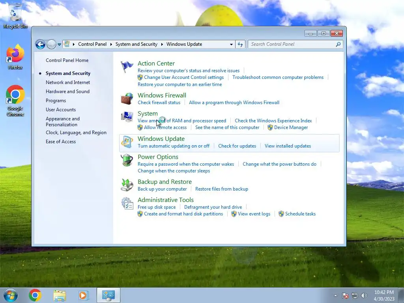Image resolution: width=404 pixels, height=303 pixels.
Task: Click Change what the power buttons do
Action: [x=279, y=164]
